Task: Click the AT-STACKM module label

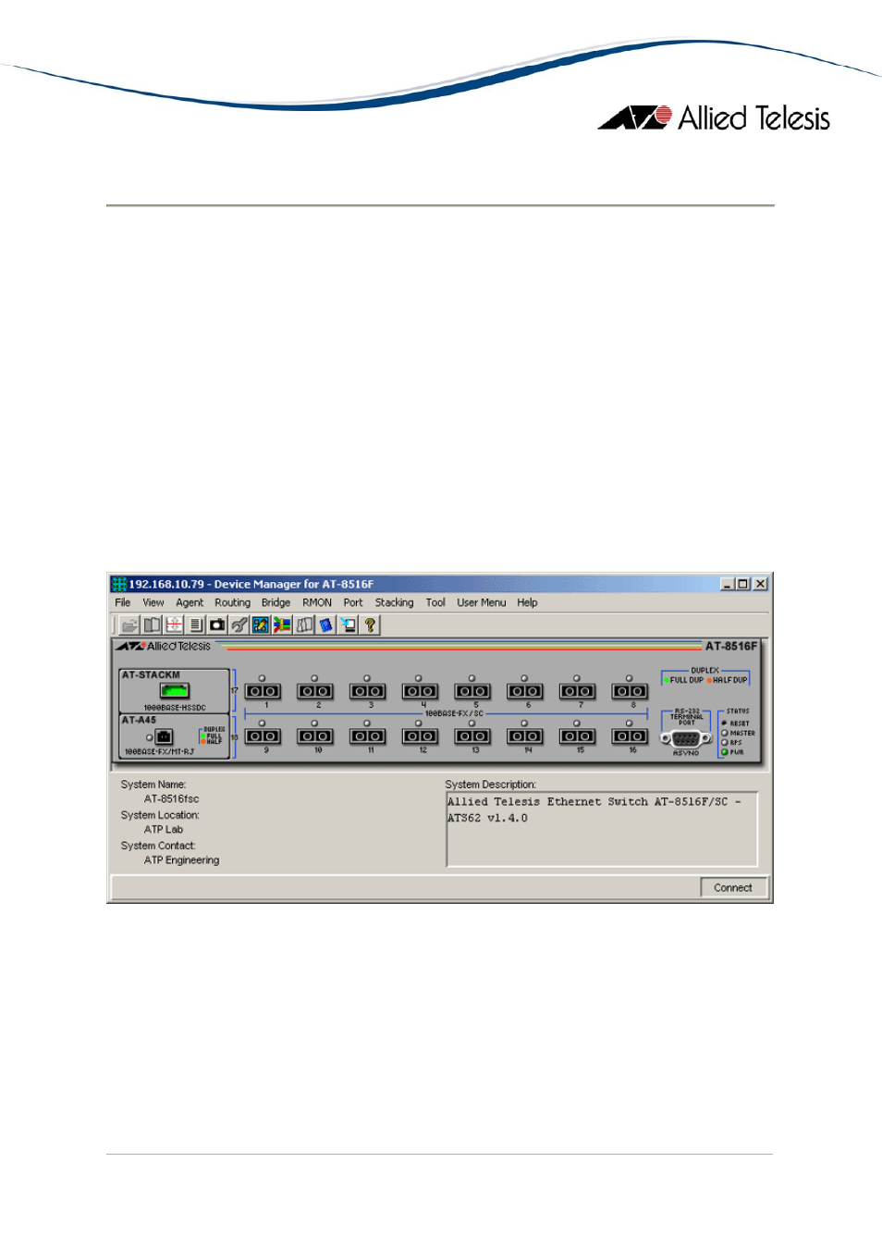Action: [151, 675]
